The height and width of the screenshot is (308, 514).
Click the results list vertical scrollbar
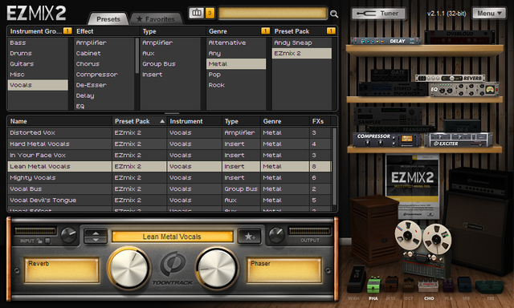pyautogui.click(x=334, y=167)
